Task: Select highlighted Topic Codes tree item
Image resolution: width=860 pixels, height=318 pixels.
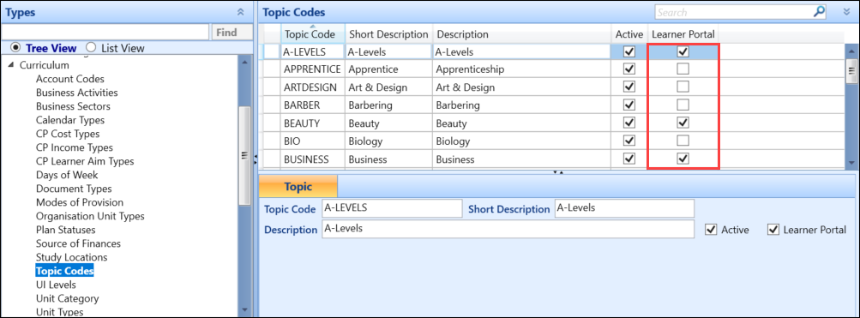Action: (x=64, y=271)
